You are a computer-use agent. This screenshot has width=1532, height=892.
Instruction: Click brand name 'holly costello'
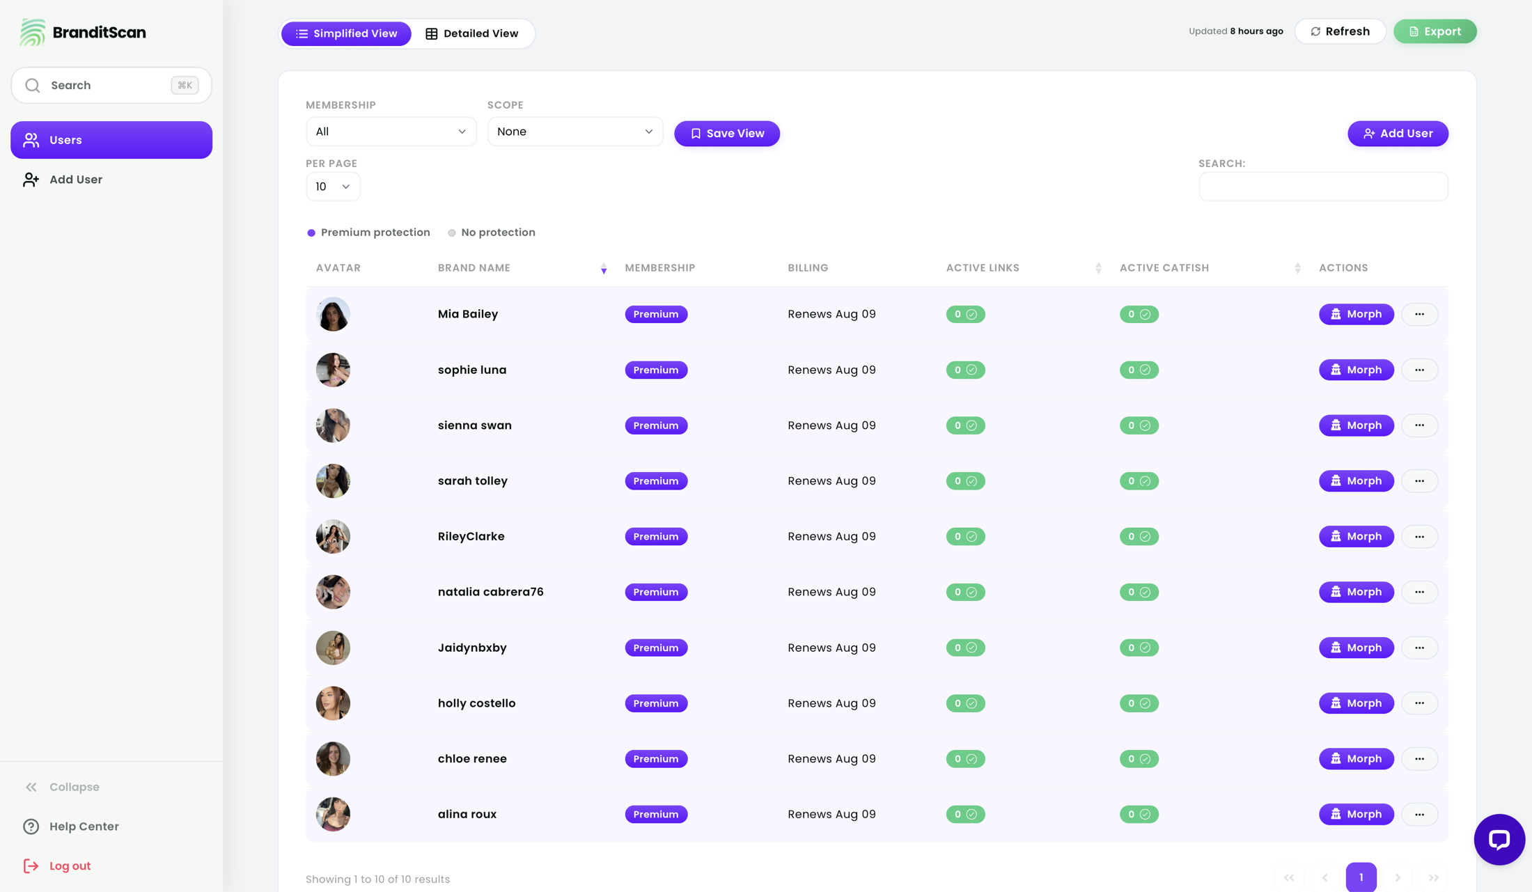pyautogui.click(x=477, y=703)
